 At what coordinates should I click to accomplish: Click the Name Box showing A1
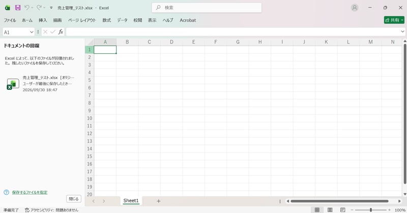[16, 32]
